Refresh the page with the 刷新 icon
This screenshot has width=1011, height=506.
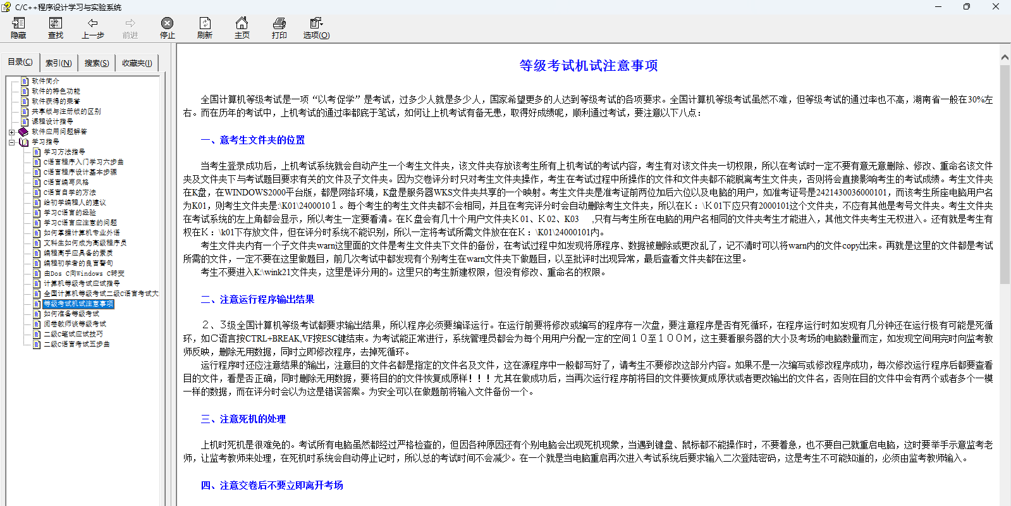tap(205, 23)
